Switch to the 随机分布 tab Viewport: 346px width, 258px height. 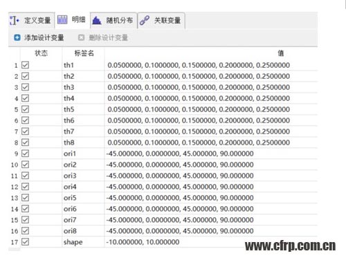tap(113, 21)
